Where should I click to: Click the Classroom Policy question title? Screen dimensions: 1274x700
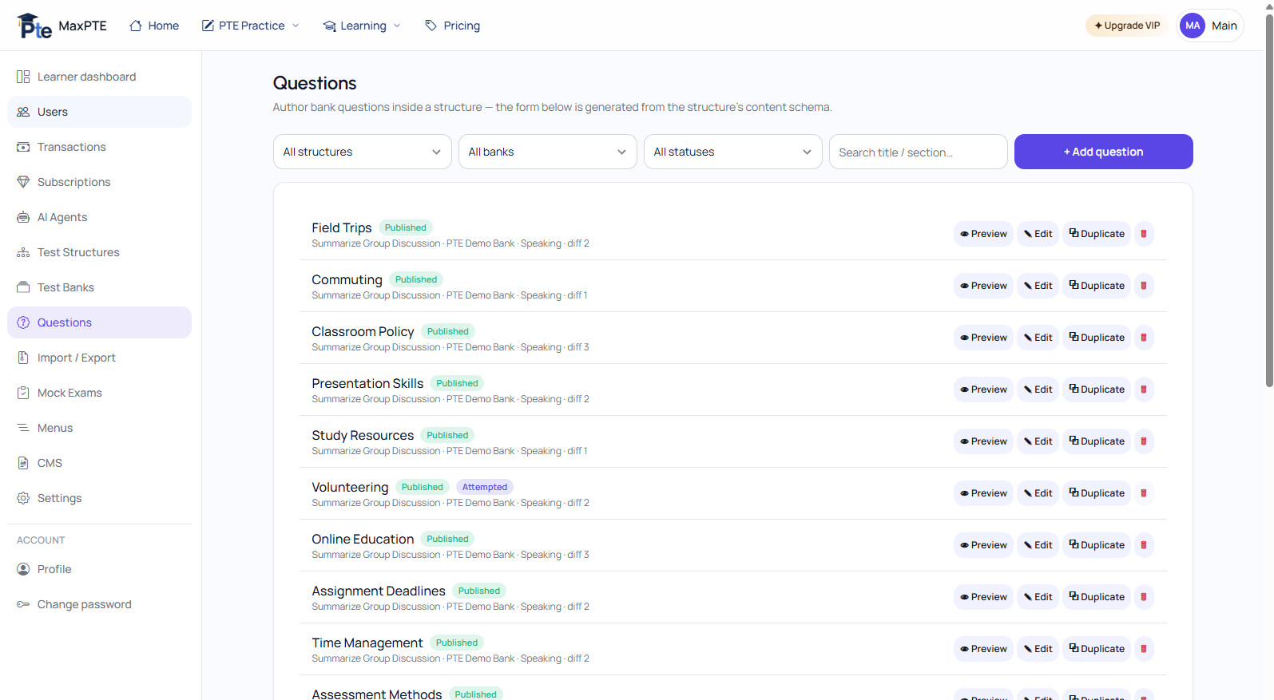point(363,331)
